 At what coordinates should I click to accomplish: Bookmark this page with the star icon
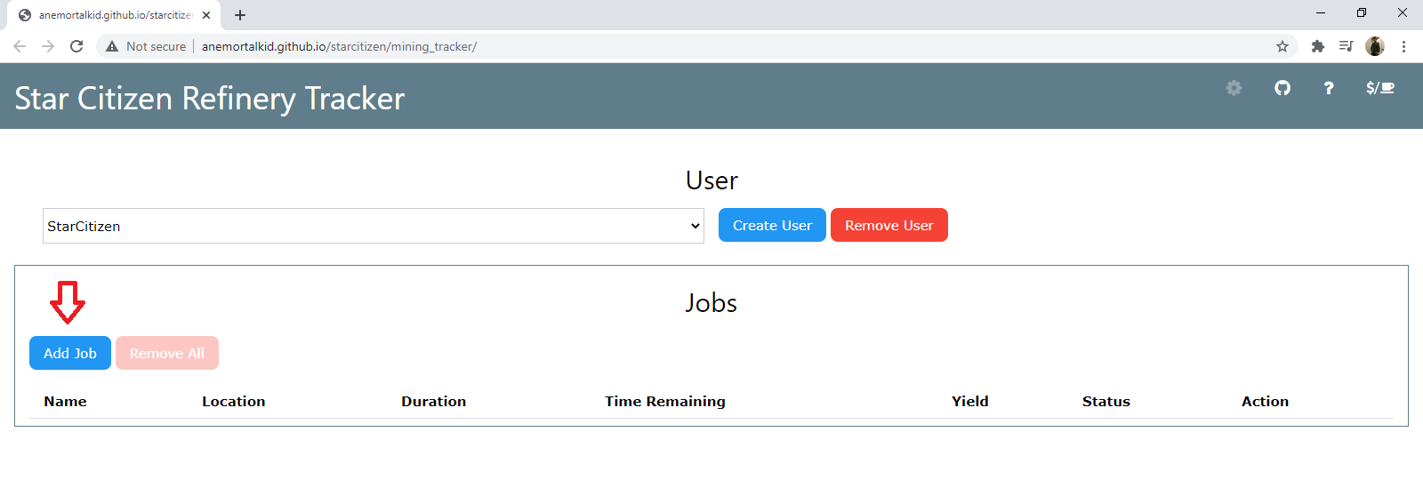pos(1282,46)
